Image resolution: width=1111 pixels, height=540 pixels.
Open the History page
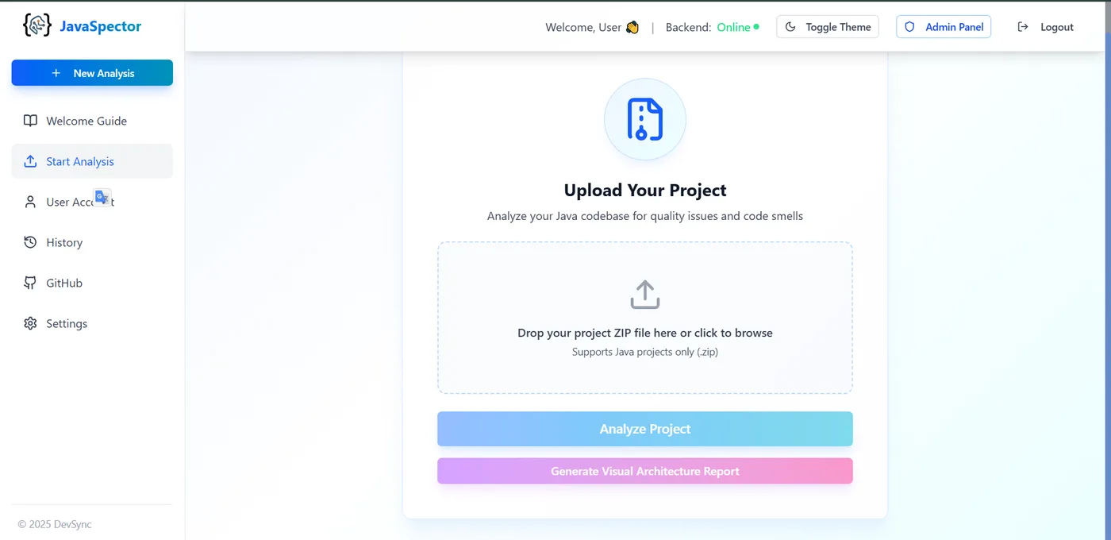(x=92, y=242)
